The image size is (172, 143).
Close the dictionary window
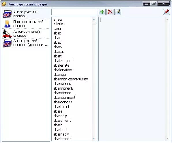163,3
